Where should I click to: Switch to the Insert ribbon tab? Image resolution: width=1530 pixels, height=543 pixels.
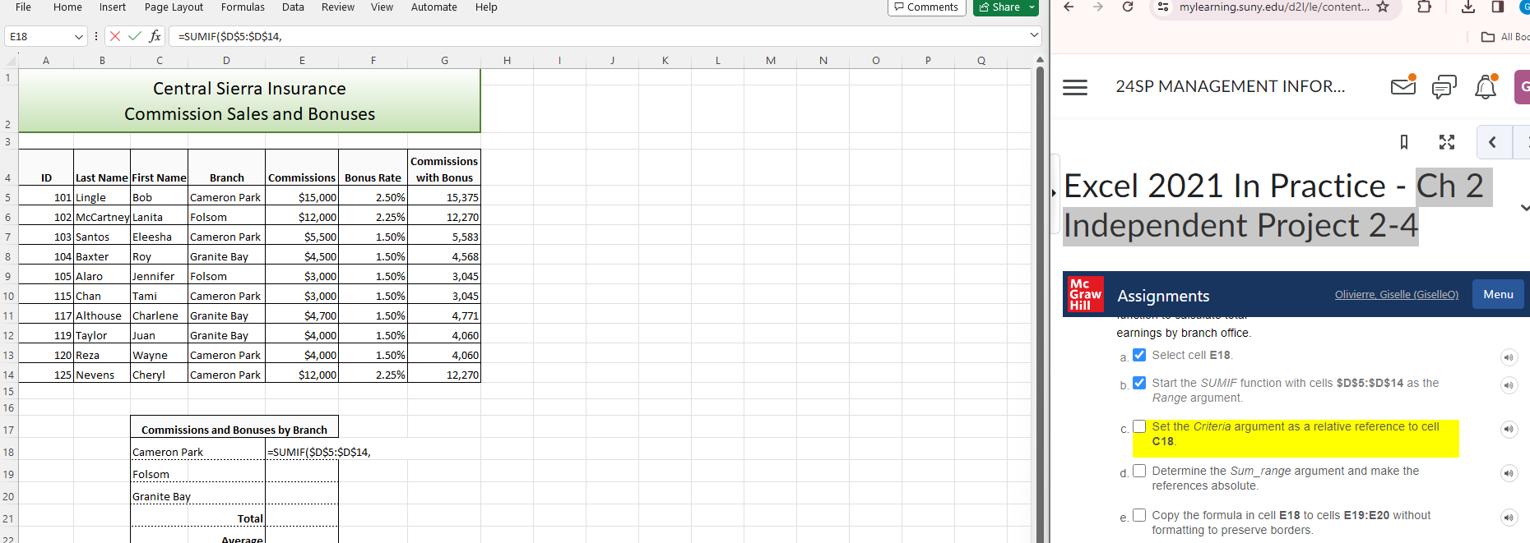pyautogui.click(x=113, y=7)
